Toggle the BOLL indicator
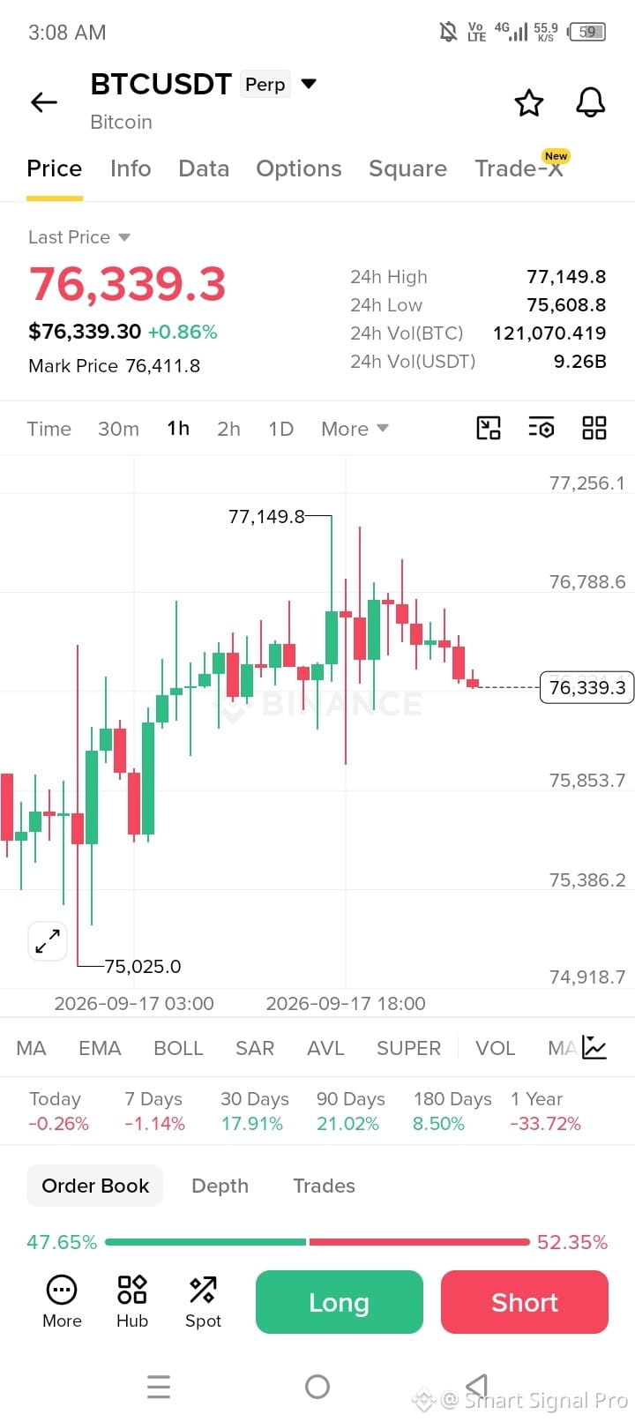Image resolution: width=635 pixels, height=1422 pixels. [178, 1048]
